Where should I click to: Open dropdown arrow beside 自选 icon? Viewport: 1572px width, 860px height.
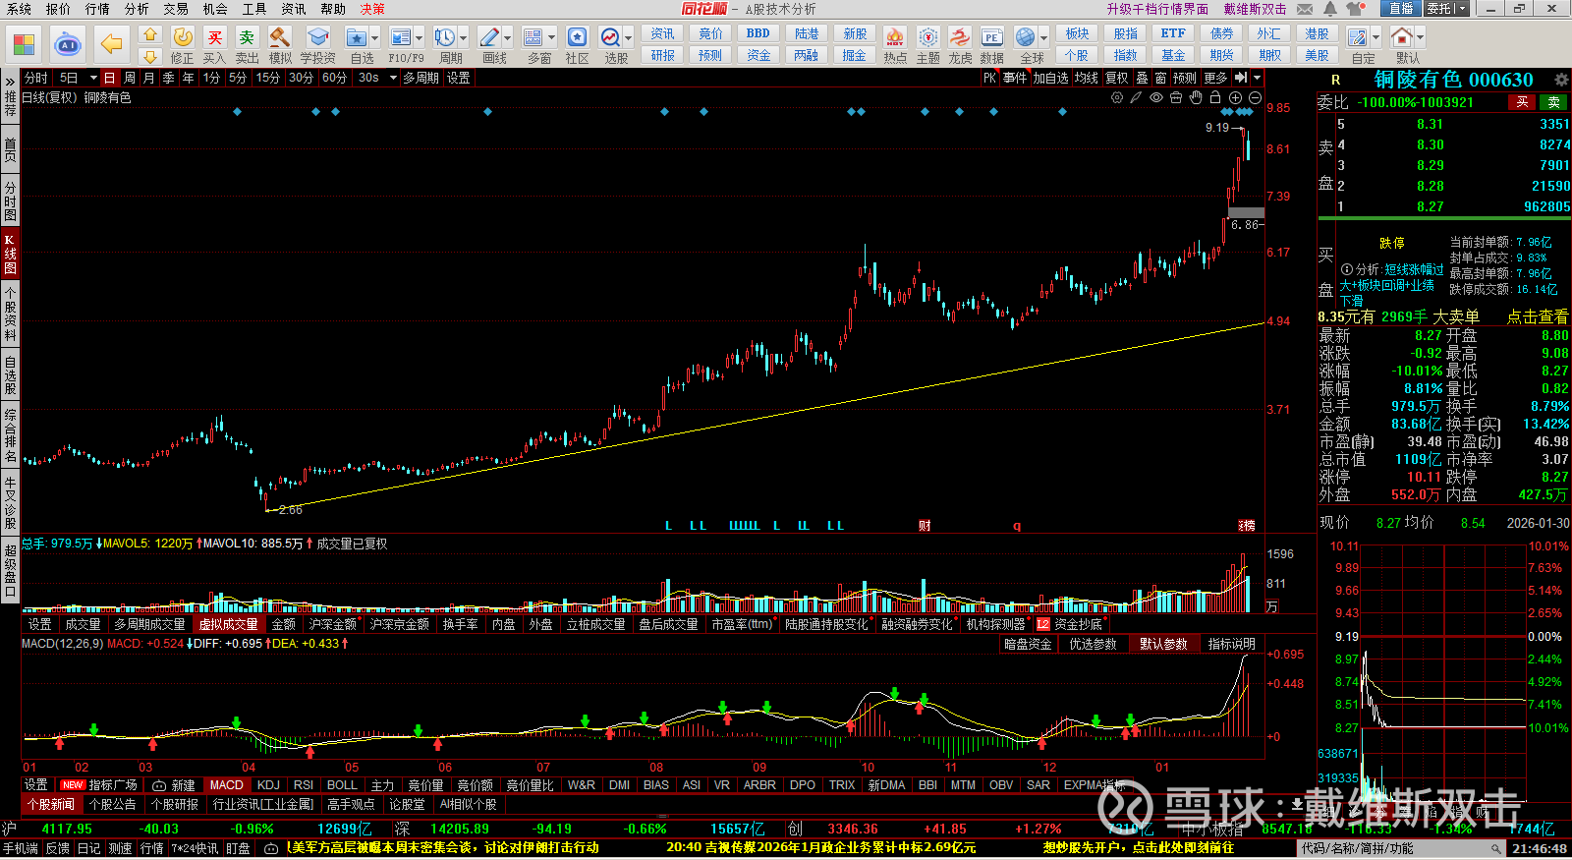374,38
